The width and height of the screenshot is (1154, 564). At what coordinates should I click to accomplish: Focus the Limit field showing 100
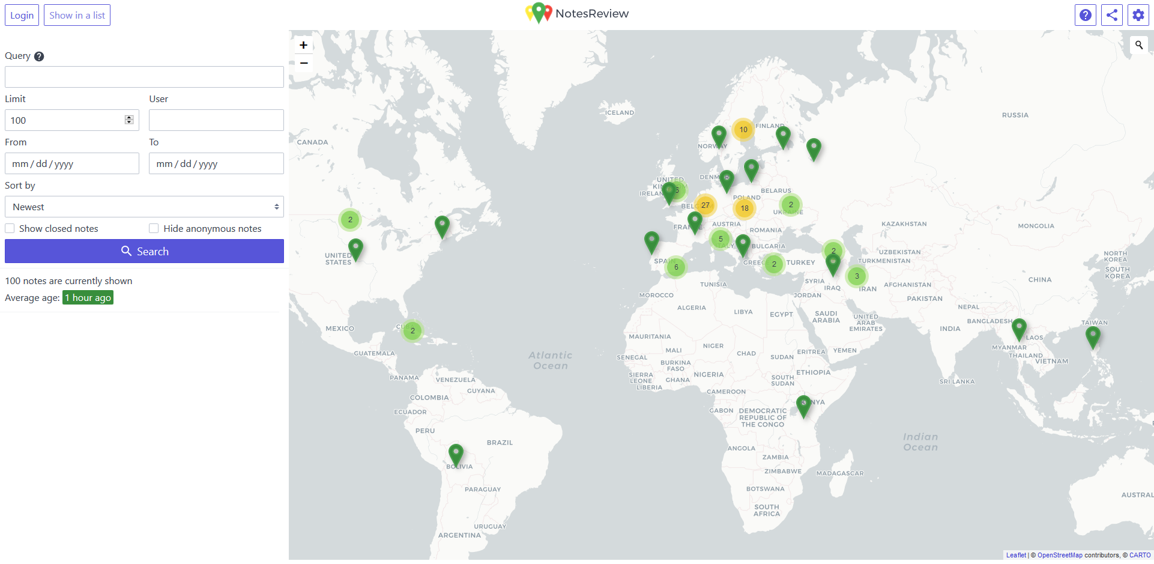point(72,120)
